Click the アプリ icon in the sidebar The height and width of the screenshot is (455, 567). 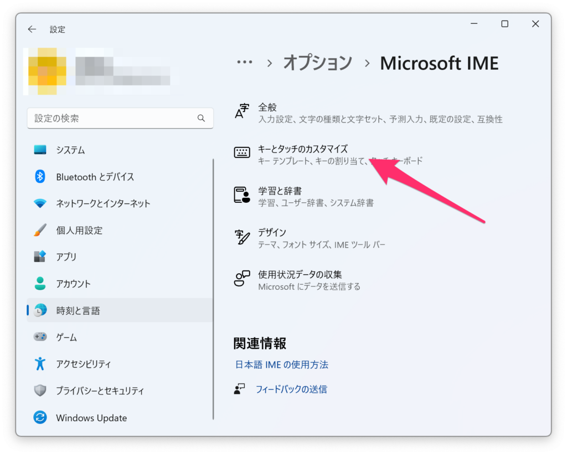click(40, 257)
